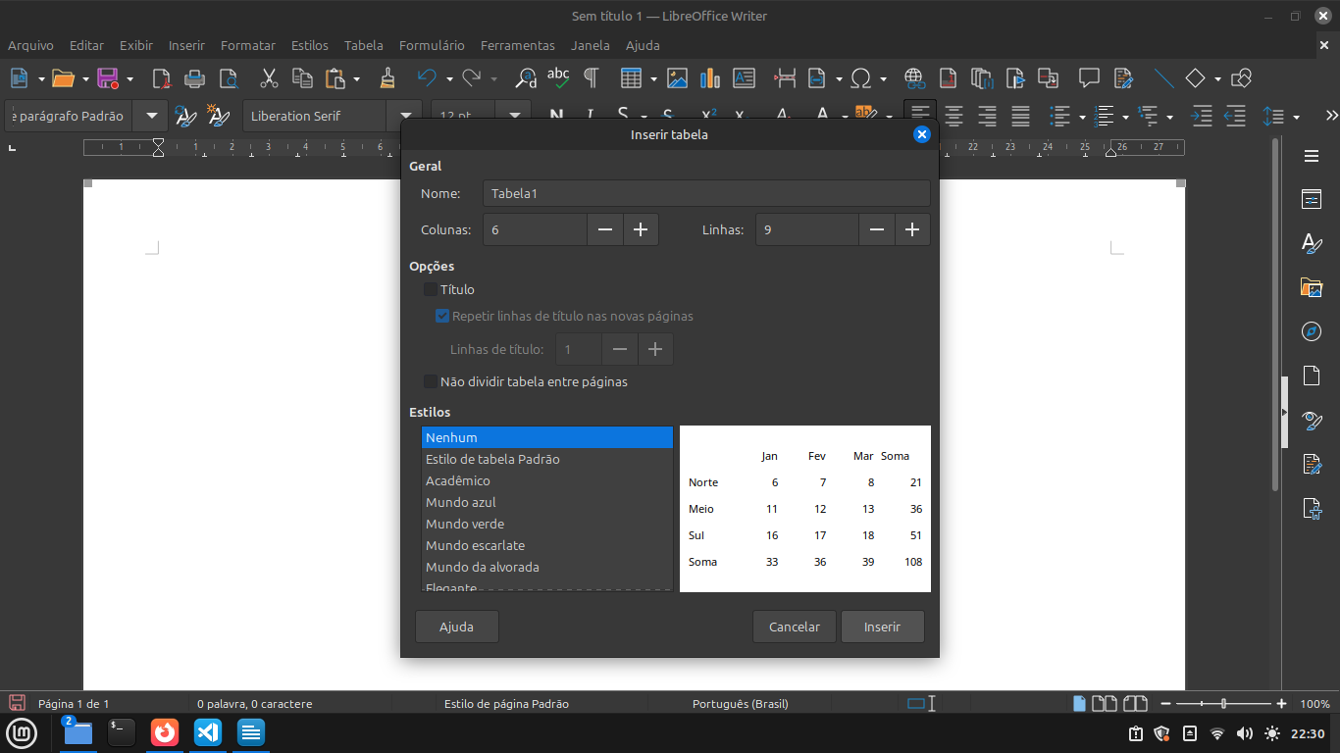Image resolution: width=1340 pixels, height=753 pixels.
Task: Save the document with the floppy icon
Action: [107, 78]
